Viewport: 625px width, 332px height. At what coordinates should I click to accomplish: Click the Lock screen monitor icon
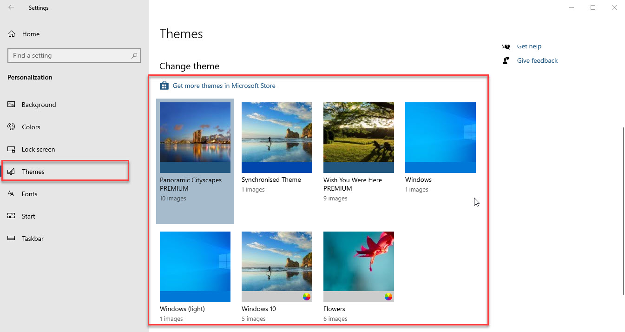coord(12,149)
